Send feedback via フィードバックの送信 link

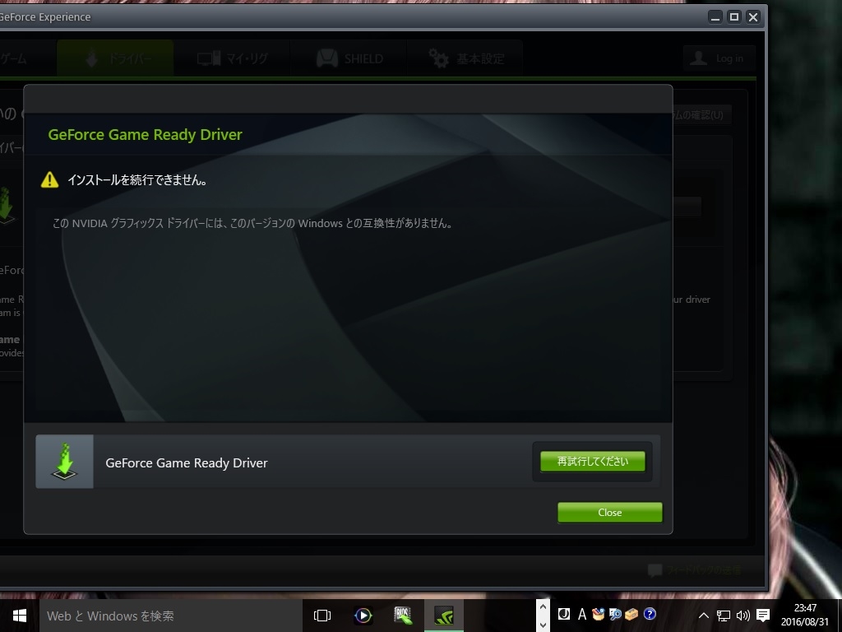(x=695, y=570)
